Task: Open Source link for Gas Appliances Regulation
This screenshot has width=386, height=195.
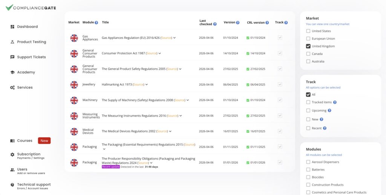Action: (166, 38)
